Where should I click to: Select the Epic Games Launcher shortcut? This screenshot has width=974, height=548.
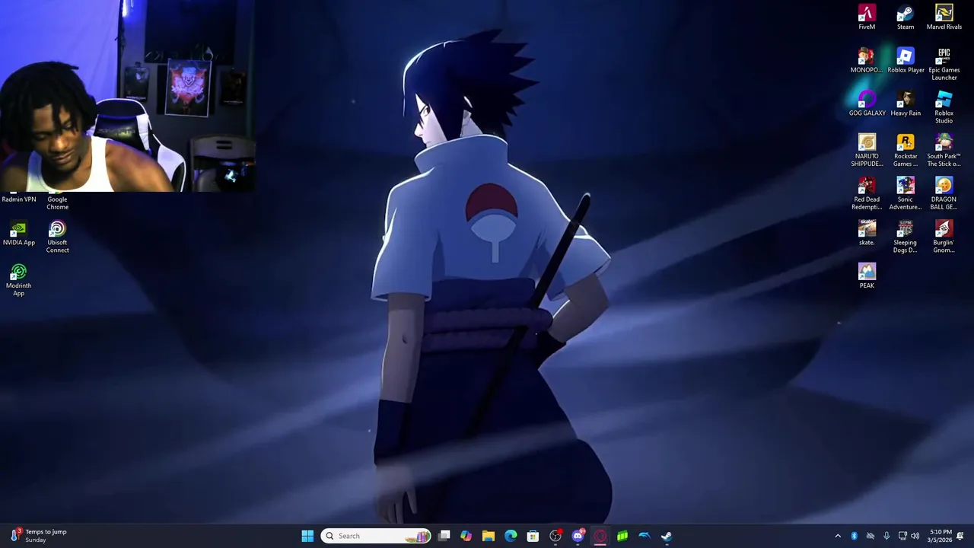[944, 64]
